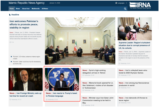Viewport: 159px width, 107px height.
Task: Click clock icon under Iran demands US forces
Action: pyautogui.click(x=119, y=103)
